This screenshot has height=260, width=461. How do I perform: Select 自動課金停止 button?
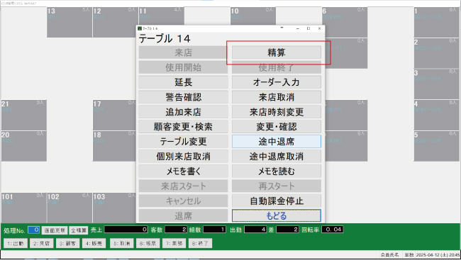tap(277, 201)
